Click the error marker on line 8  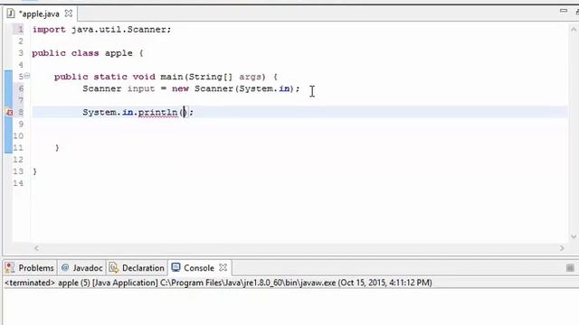pos(10,112)
